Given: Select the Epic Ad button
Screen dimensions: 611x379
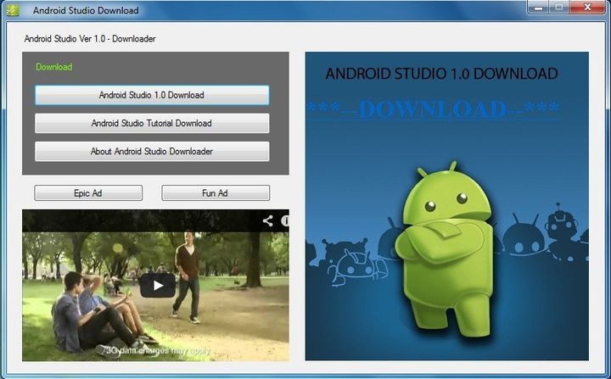Looking at the screenshot, I should [x=88, y=192].
